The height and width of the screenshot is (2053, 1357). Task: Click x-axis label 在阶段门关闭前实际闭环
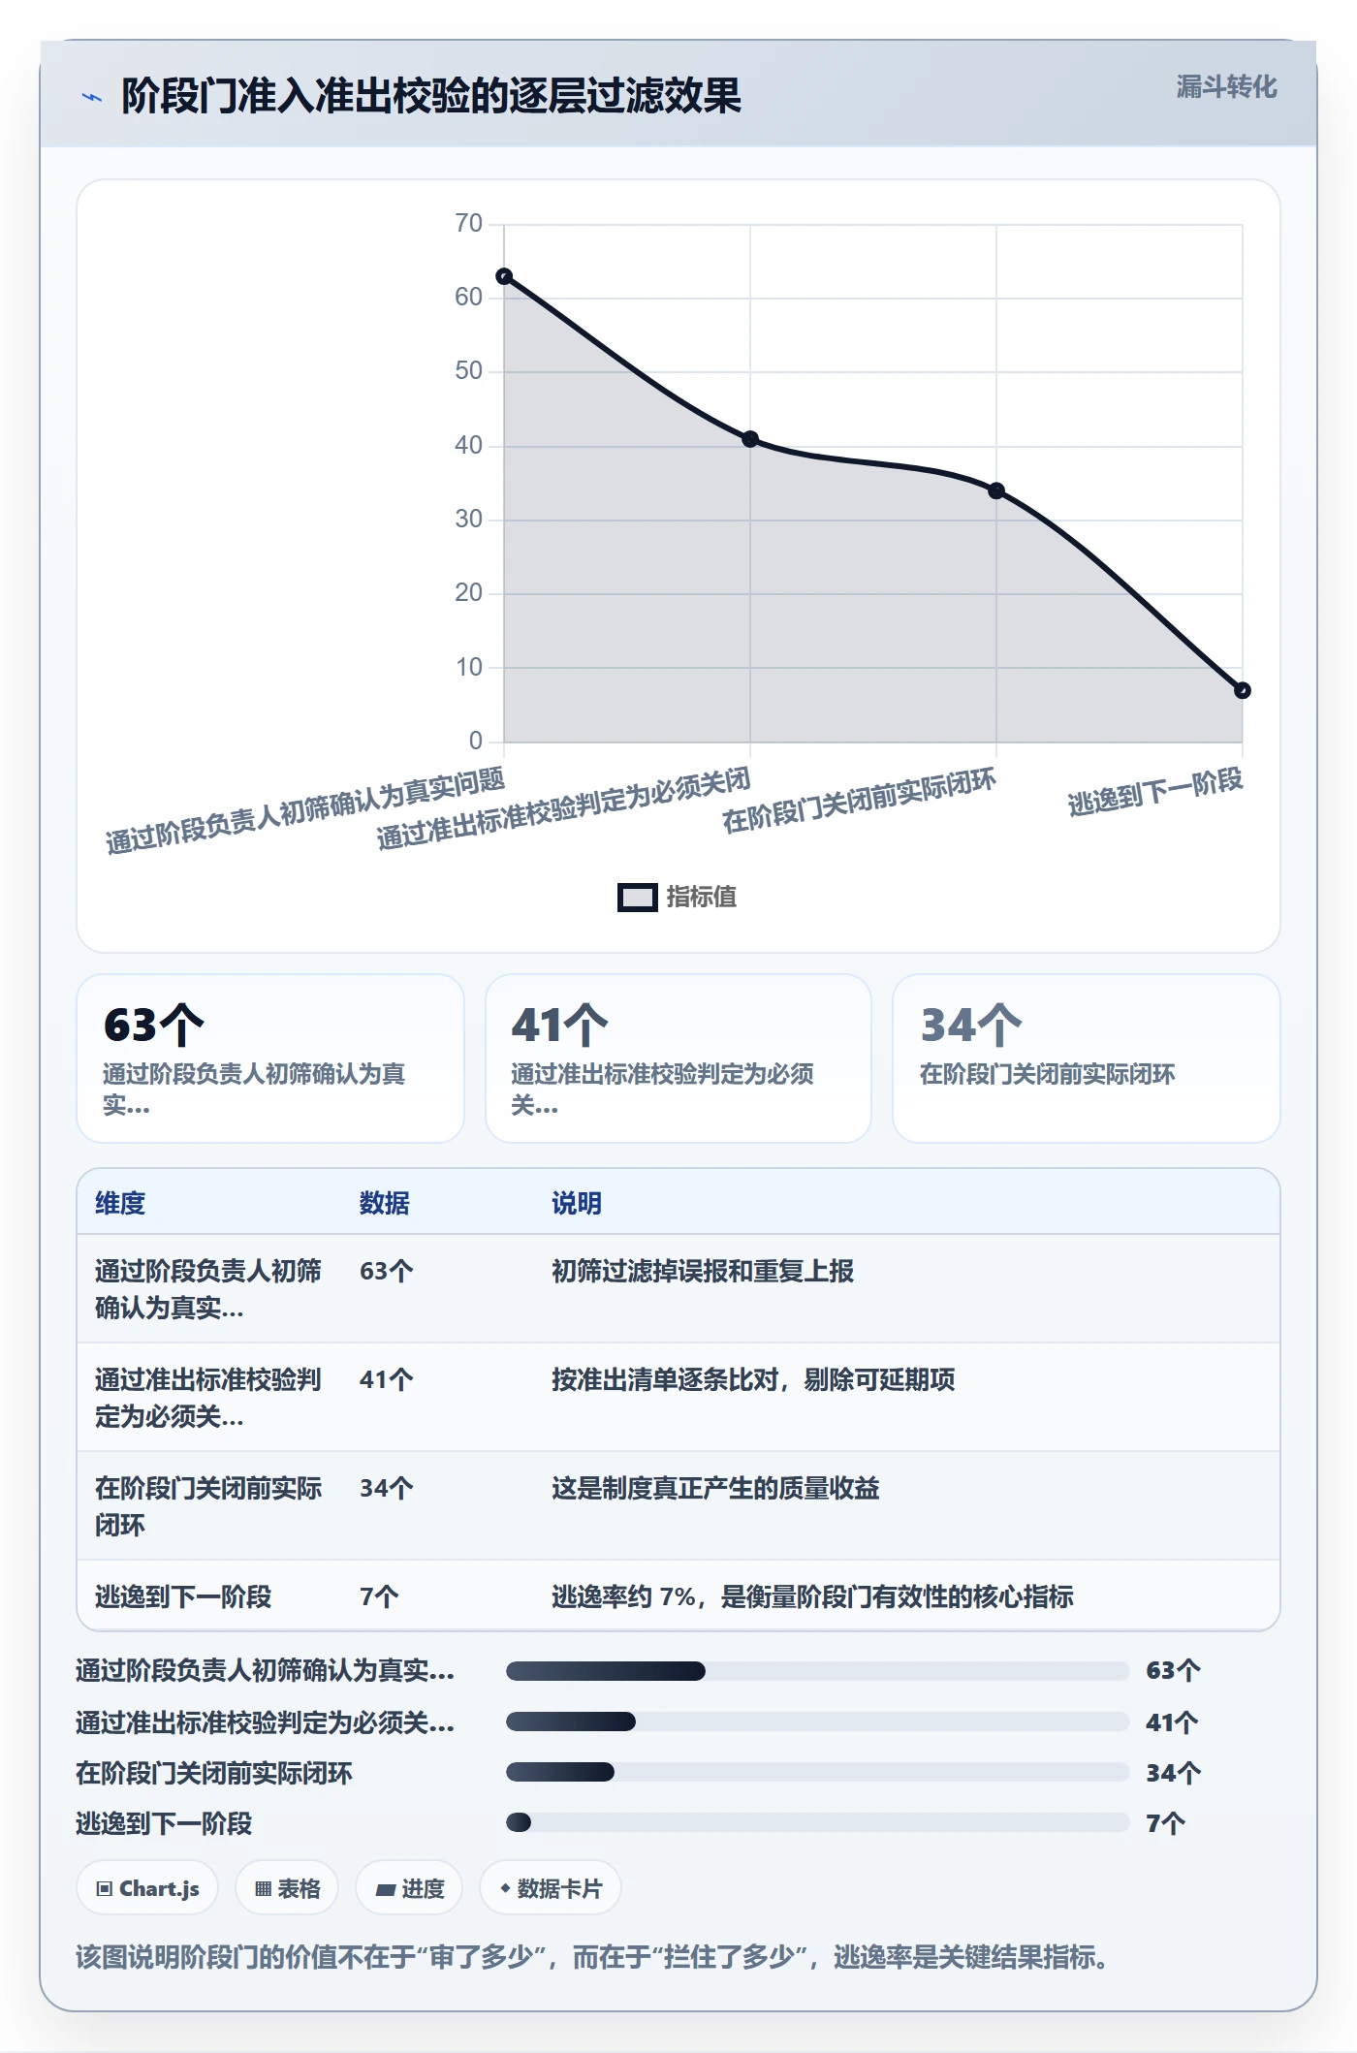tap(859, 801)
